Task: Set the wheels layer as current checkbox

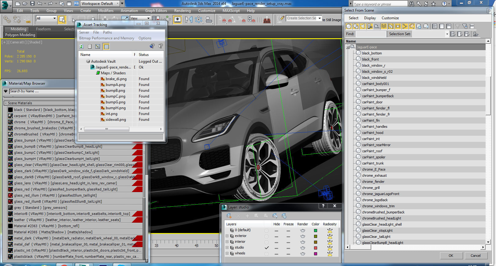Action: pos(267,254)
